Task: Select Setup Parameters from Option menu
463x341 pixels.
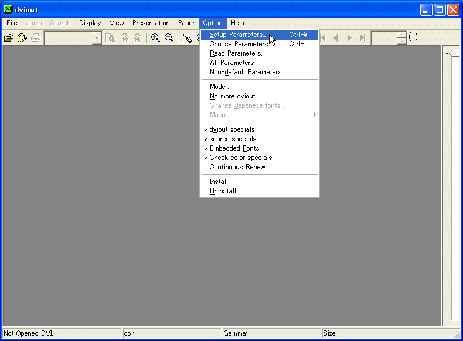Action: [x=237, y=35]
